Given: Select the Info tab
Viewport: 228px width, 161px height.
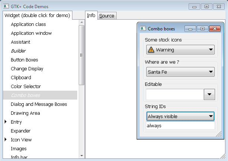Looking at the screenshot, I should click(91, 16).
